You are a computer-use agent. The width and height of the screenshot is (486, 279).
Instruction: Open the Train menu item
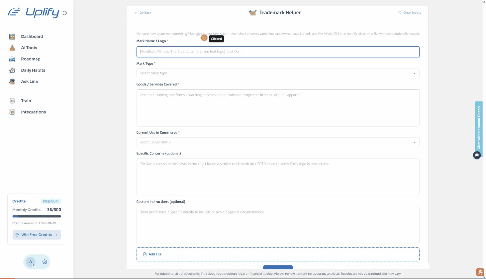[26, 101]
